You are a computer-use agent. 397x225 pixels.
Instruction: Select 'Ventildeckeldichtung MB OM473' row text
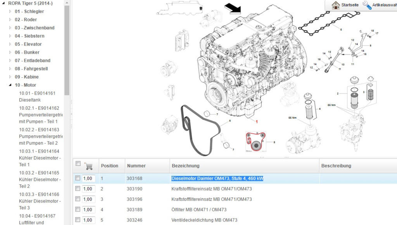coord(204,220)
